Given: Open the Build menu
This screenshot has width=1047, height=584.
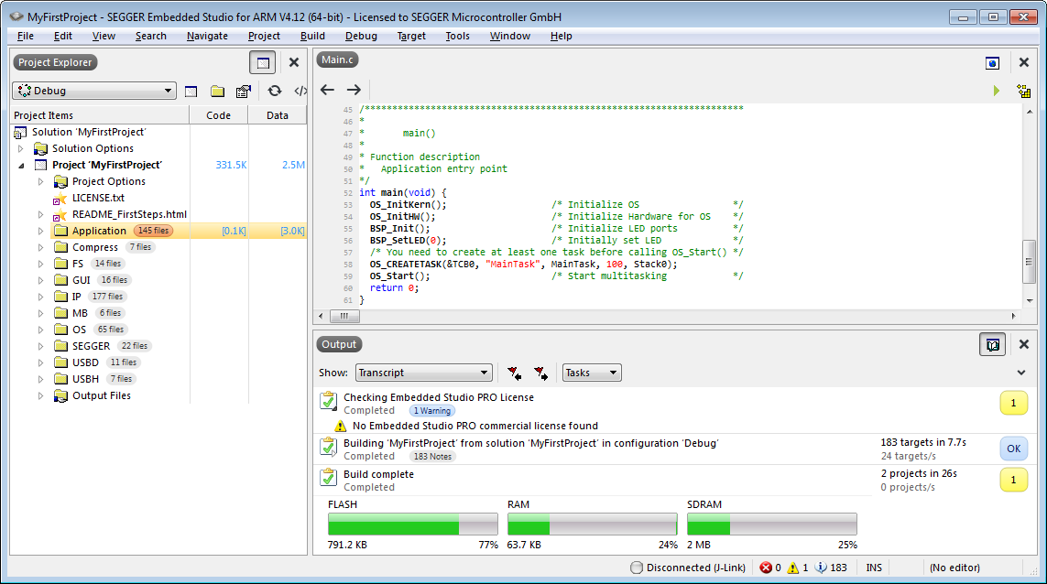Looking at the screenshot, I should [312, 36].
